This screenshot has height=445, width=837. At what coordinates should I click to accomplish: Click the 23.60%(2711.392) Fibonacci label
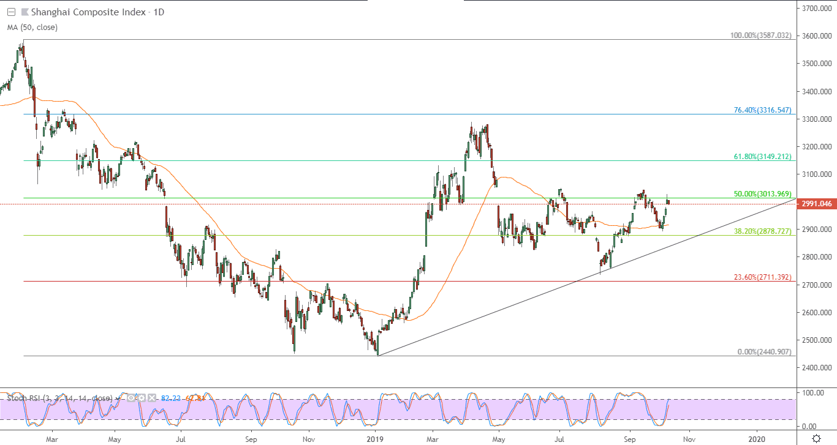[x=763, y=277]
